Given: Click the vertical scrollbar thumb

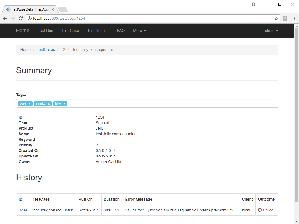Looking at the screenshot, I should (296, 115).
